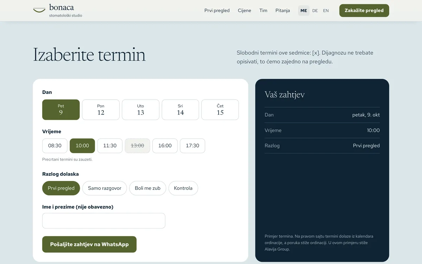Click Precrtani termini su zauzeti note
The height and width of the screenshot is (264, 422).
tap(68, 159)
